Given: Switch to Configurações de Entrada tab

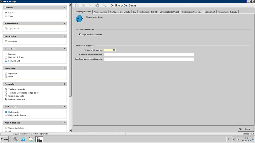Looking at the screenshot, I should point(120,12).
